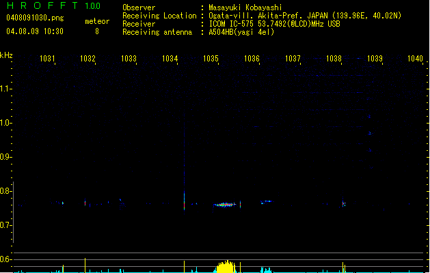Click the yellow power spike at 1032
The height and width of the screenshot is (273, 430).
(85, 265)
